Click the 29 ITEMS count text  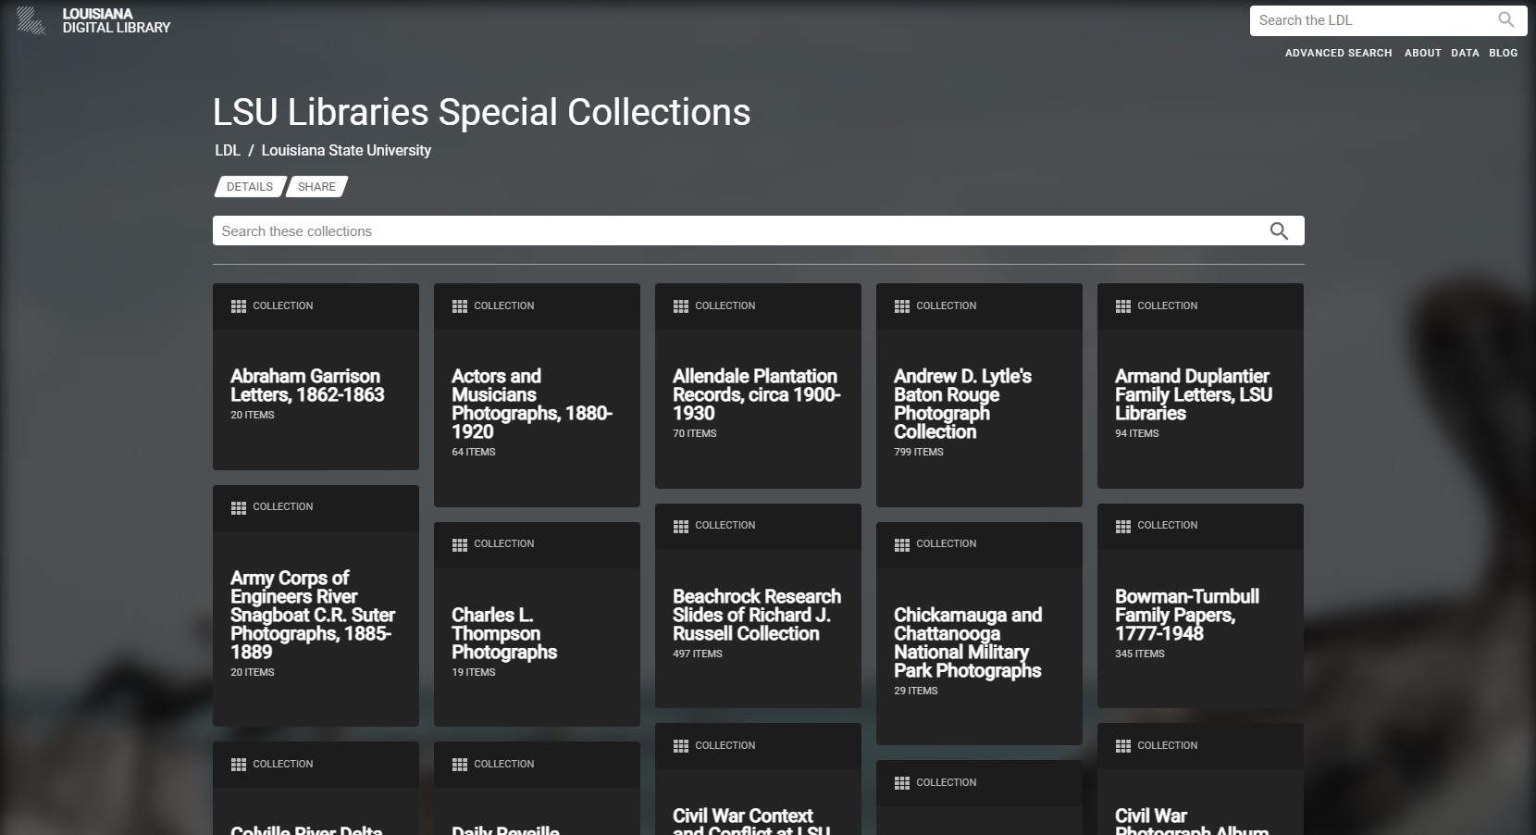[x=916, y=691]
